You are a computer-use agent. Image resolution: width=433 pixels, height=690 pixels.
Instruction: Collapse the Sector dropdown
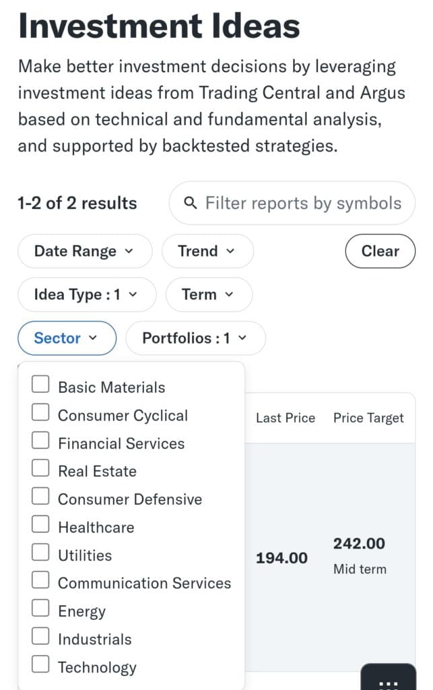click(x=66, y=338)
